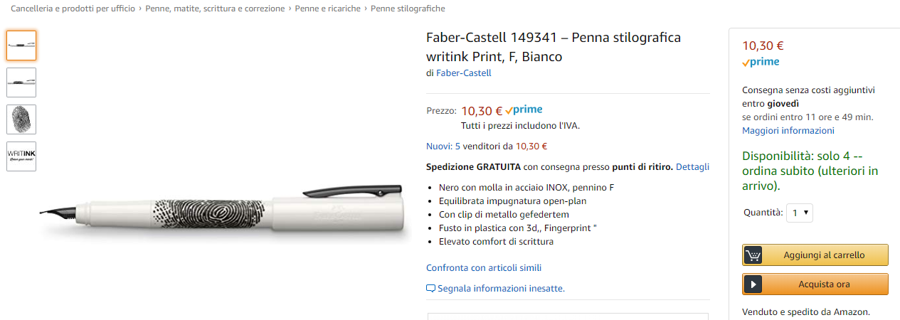The image size is (900, 320).
Task: Open the Faber-Castell brand link
Action: pyautogui.click(x=463, y=73)
